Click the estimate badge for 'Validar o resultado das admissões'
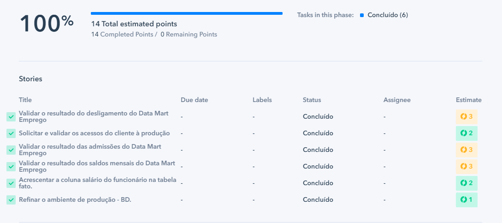This screenshot has width=502, height=223. click(x=467, y=150)
